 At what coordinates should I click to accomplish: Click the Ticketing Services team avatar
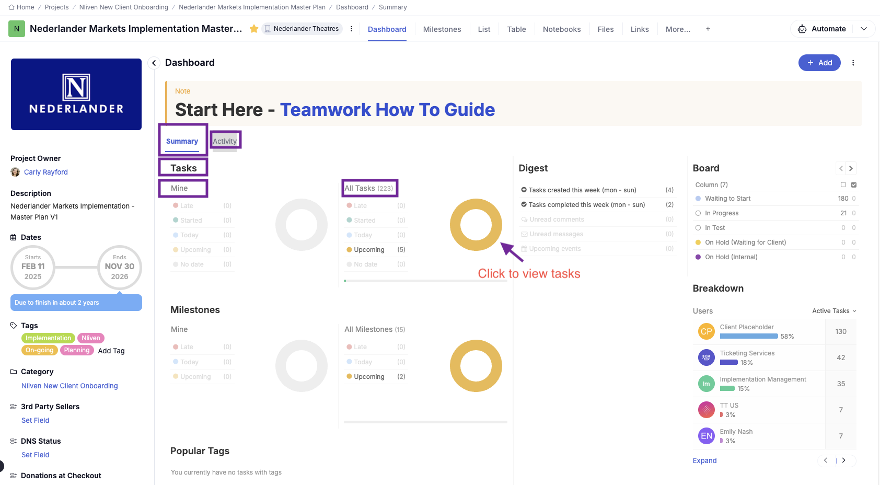tap(707, 357)
